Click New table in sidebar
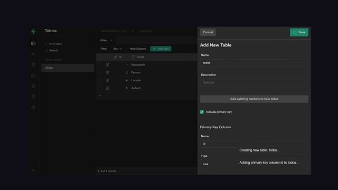 point(53,44)
